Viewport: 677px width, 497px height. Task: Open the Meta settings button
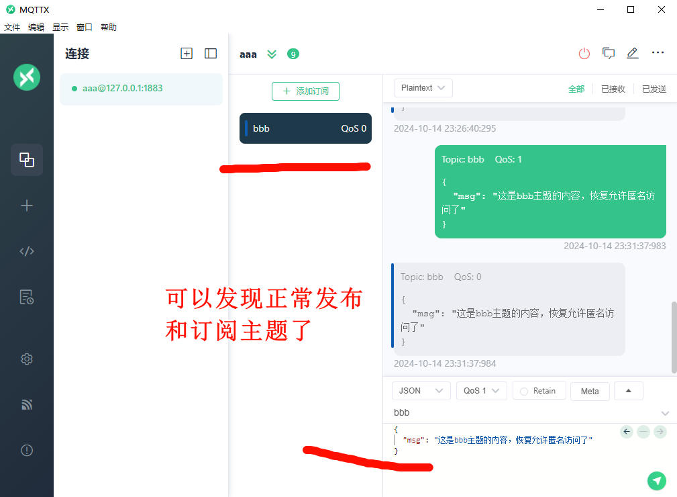[x=590, y=391]
